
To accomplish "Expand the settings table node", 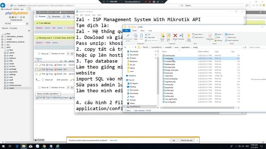I will [5, 74].
